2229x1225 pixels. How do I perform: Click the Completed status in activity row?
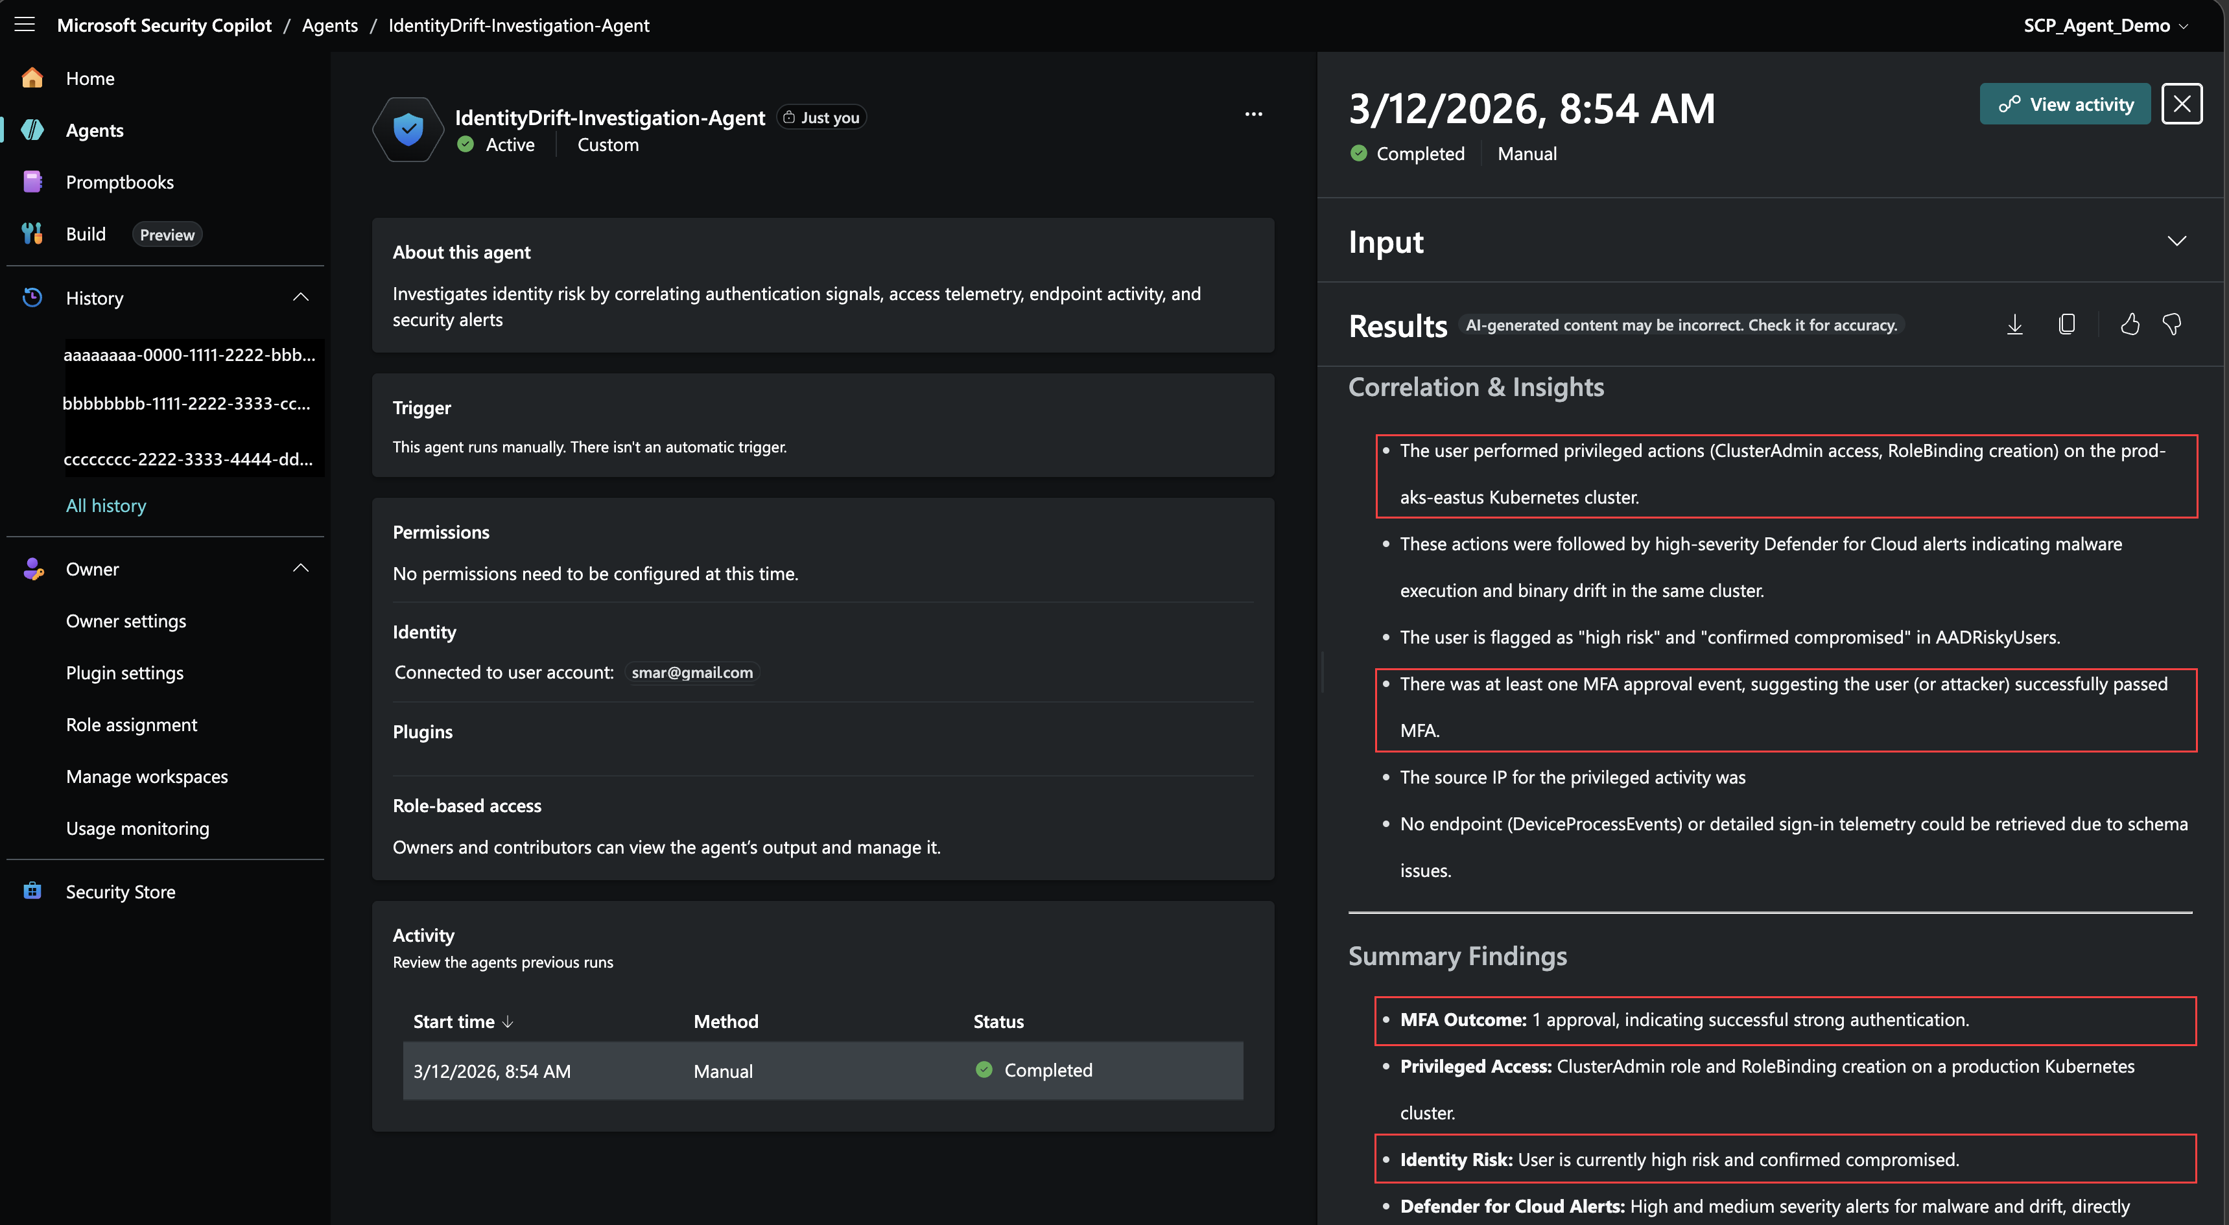(x=1034, y=1070)
